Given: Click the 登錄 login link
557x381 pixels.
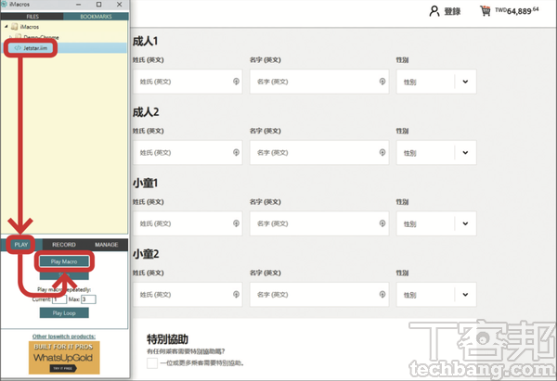Looking at the screenshot, I should pyautogui.click(x=452, y=11).
